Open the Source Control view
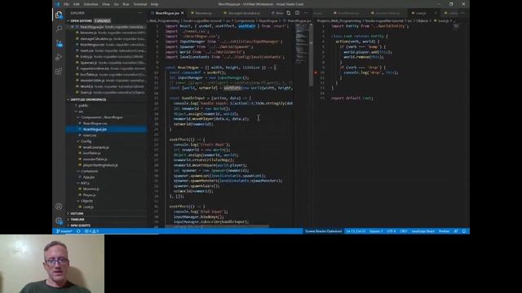This screenshot has height=293, width=522. pyautogui.click(x=59, y=43)
